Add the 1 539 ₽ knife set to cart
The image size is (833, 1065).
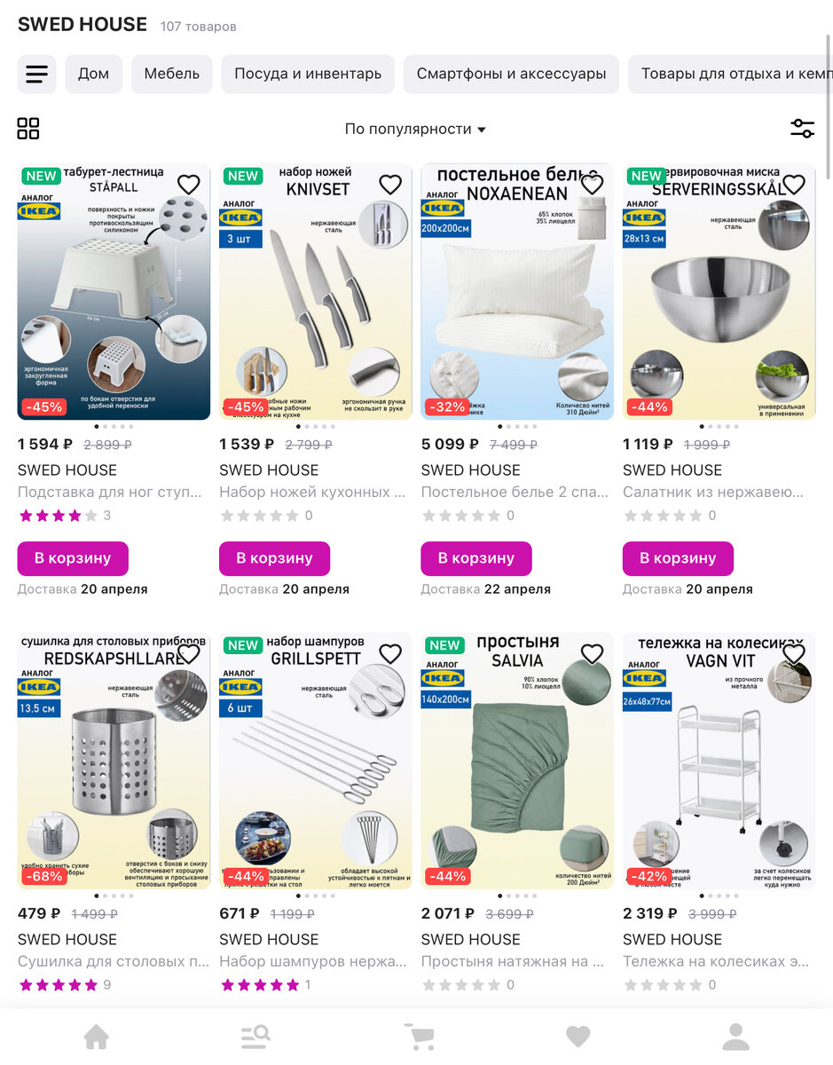coord(274,558)
